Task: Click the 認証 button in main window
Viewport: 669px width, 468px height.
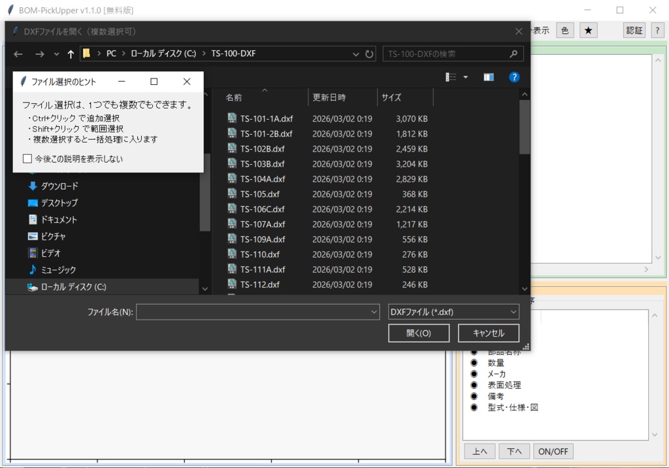Action: (x=634, y=30)
